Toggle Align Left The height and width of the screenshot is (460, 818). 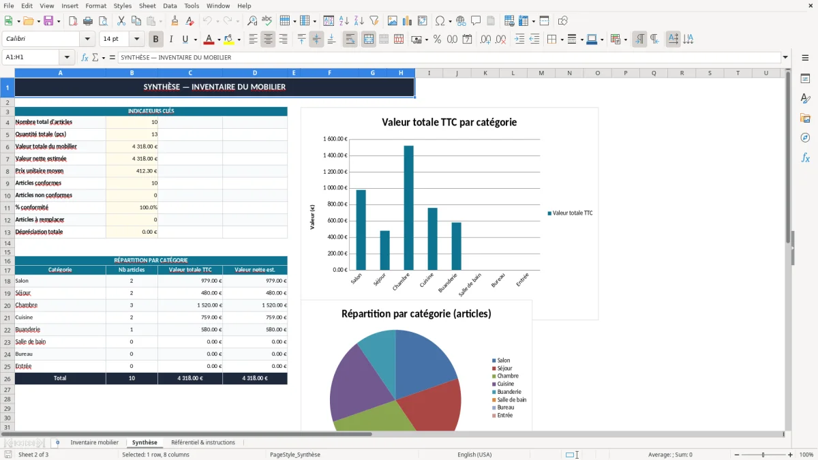click(x=254, y=40)
